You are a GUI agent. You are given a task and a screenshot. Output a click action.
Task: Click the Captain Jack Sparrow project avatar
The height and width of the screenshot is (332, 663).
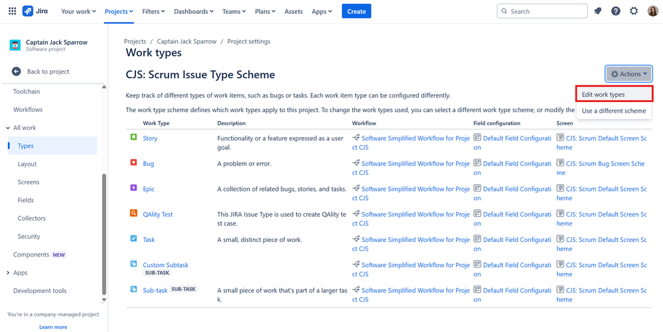point(15,45)
